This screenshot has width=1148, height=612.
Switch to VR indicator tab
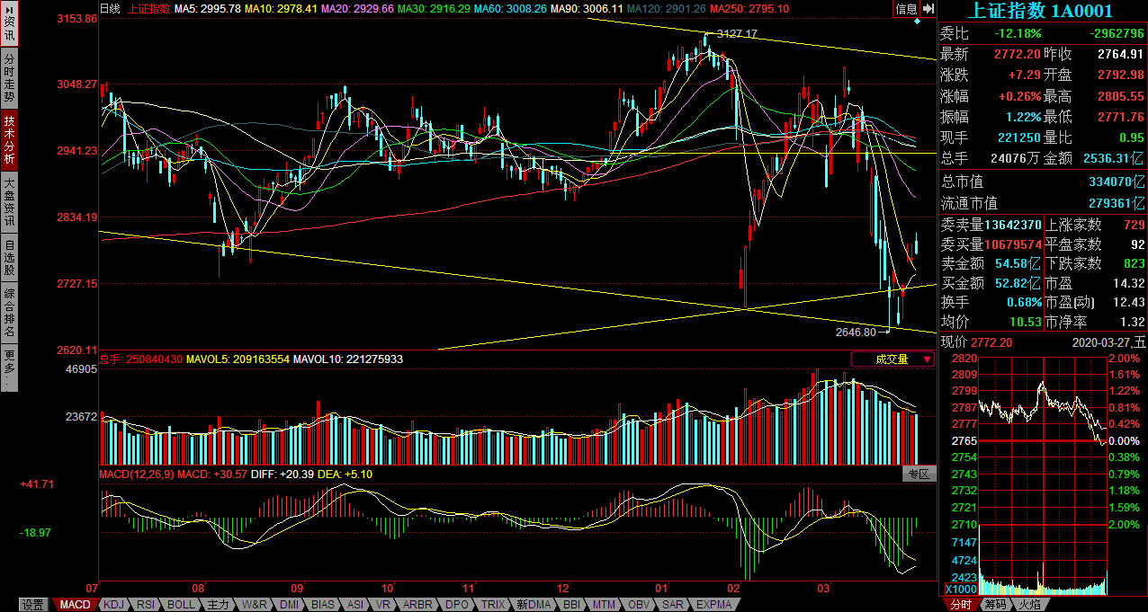pos(383,605)
